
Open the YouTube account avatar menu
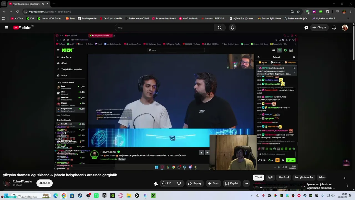click(345, 27)
